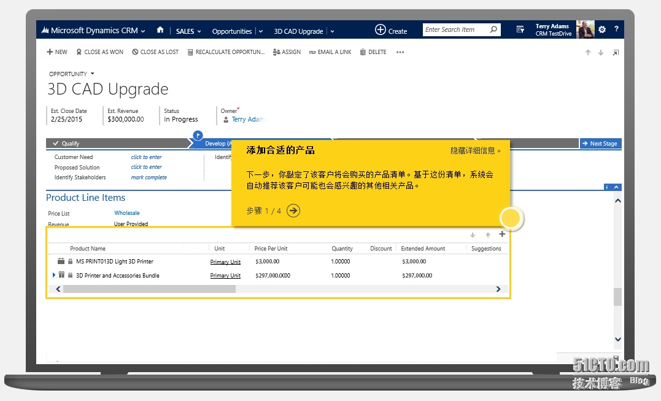Image resolution: width=661 pixels, height=401 pixels.
Task: Select the Qualify stage
Action: click(118, 143)
